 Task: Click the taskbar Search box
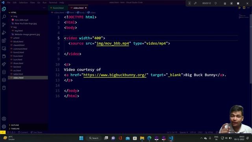[x=94, y=138]
